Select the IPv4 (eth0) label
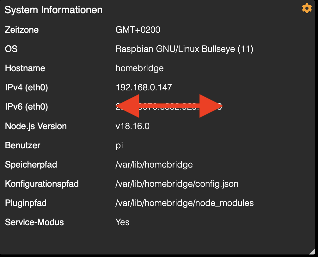 pyautogui.click(x=27, y=88)
